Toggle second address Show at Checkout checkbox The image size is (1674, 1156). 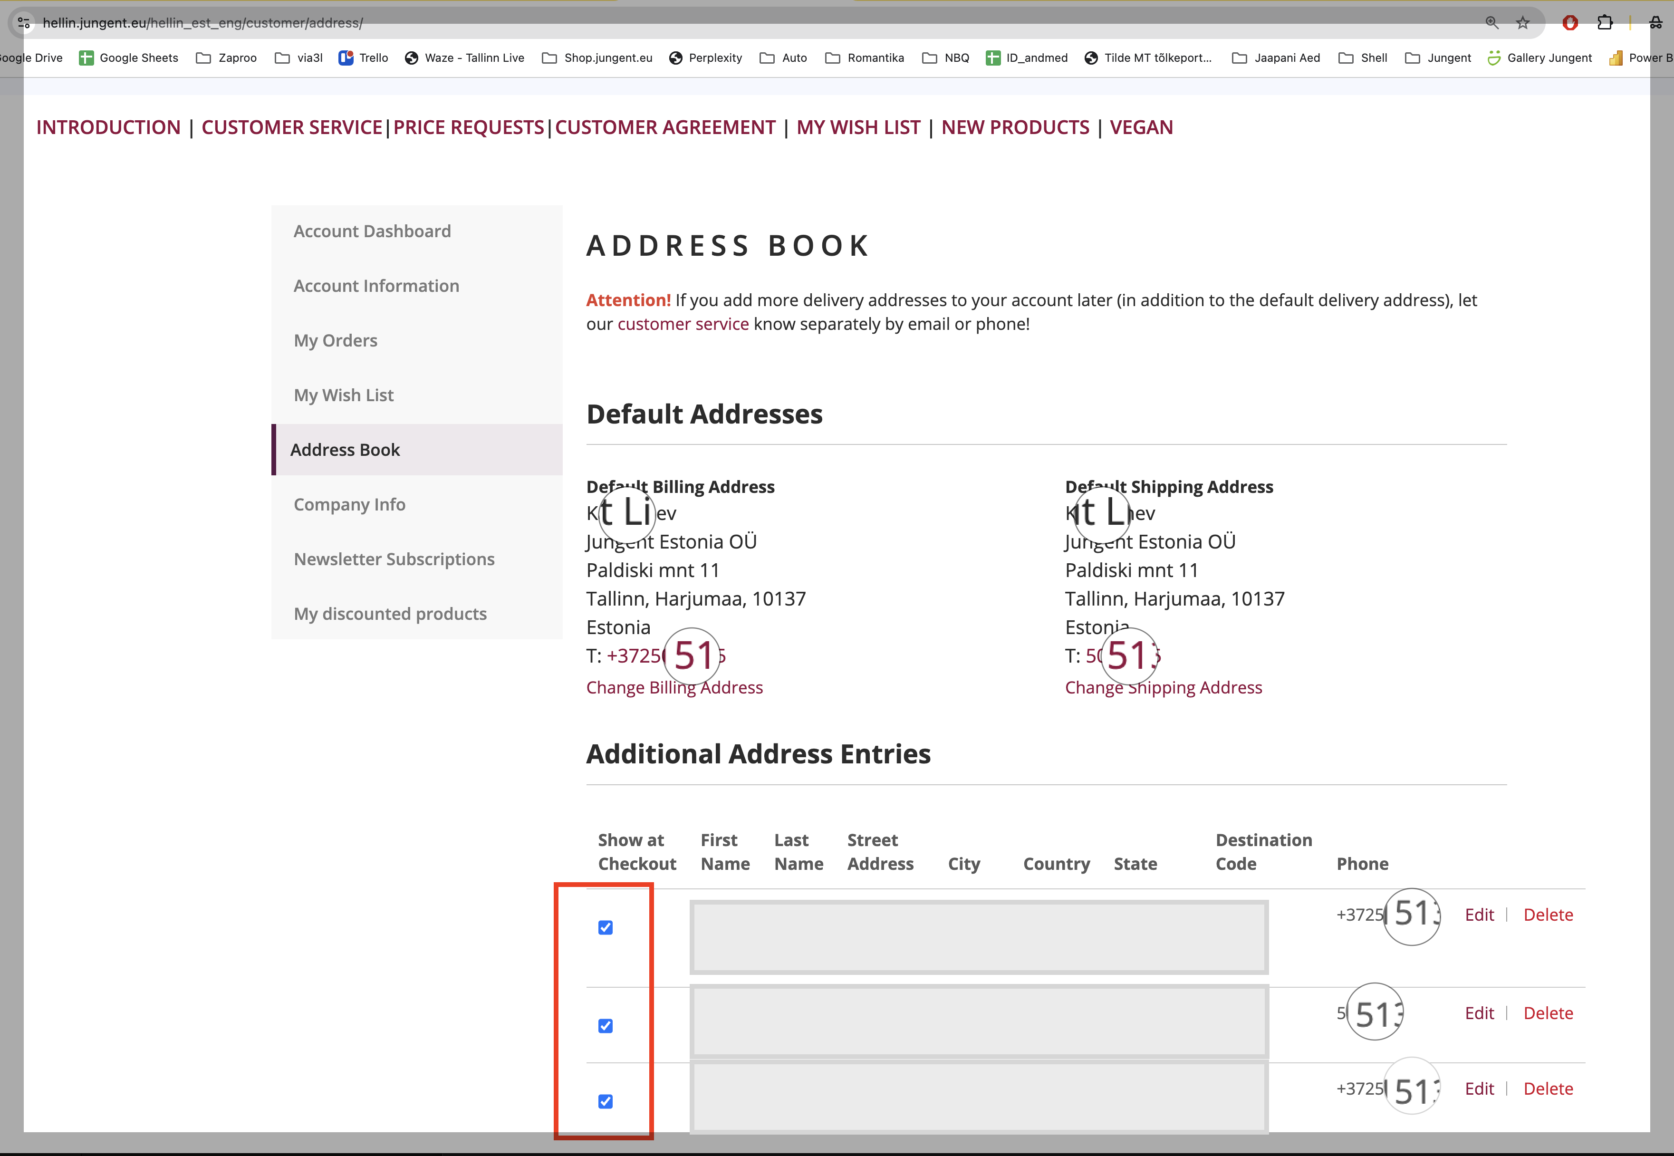[x=606, y=1026]
